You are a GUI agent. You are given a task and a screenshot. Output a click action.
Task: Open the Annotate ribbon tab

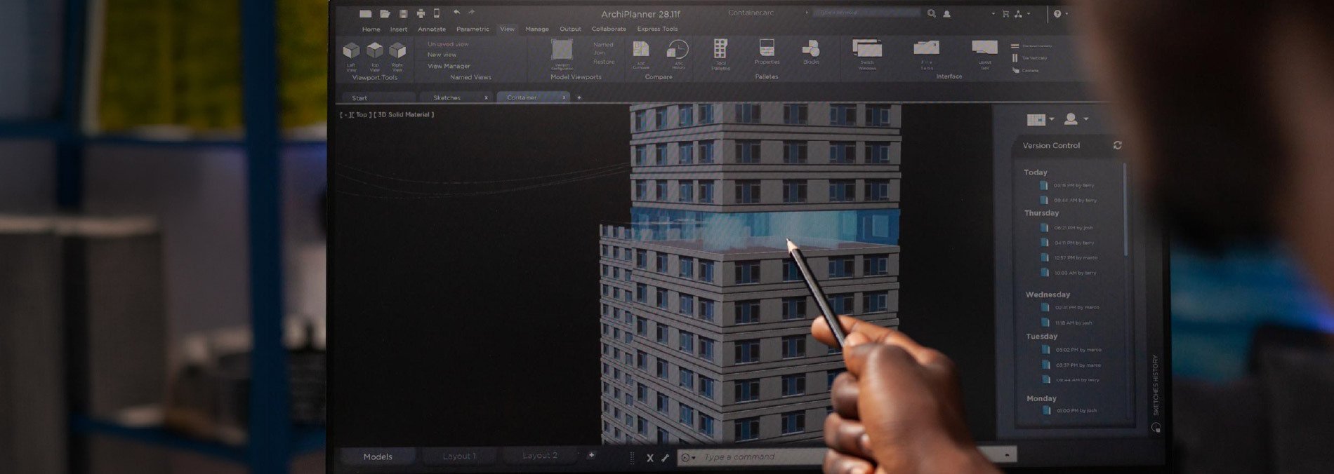(x=432, y=29)
